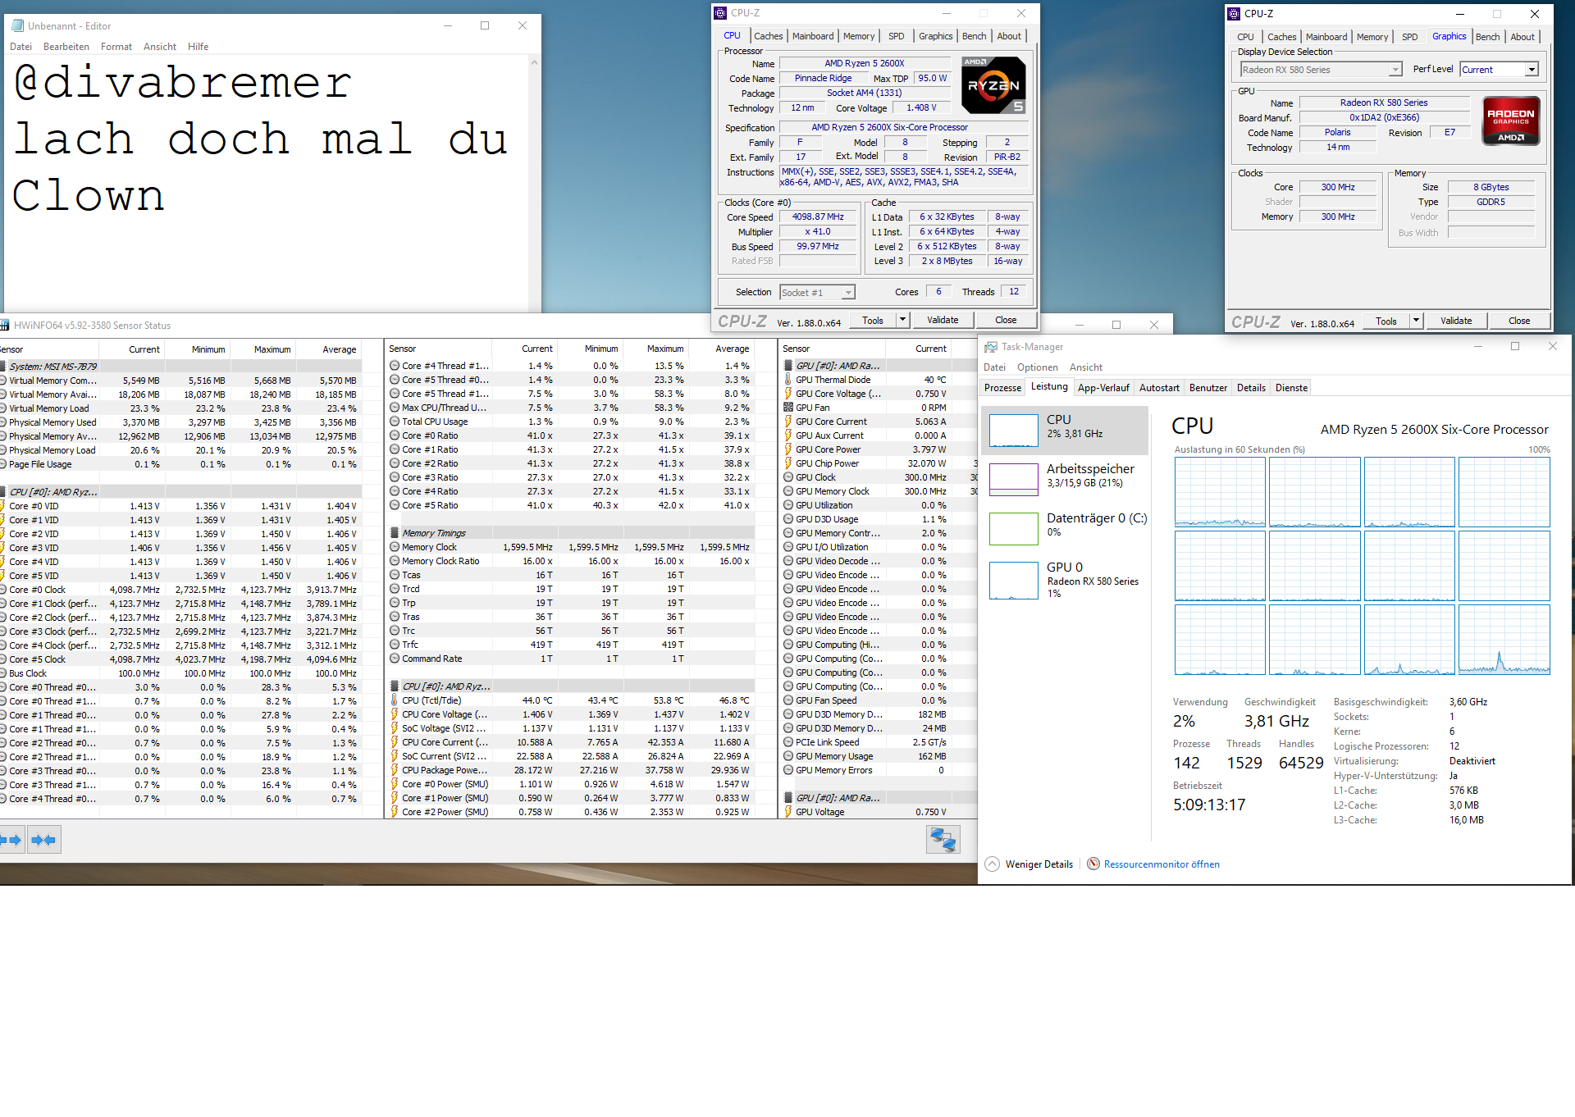Open the Bench tab in CPU-Z Graphics window
Screen dimensions: 1575x1117
1487,37
